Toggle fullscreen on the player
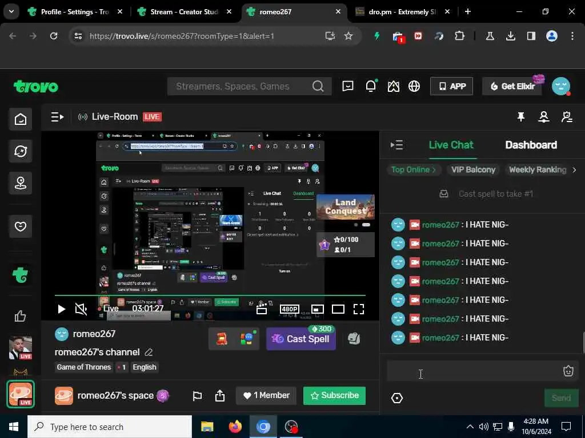This screenshot has width=585, height=438. point(359,309)
